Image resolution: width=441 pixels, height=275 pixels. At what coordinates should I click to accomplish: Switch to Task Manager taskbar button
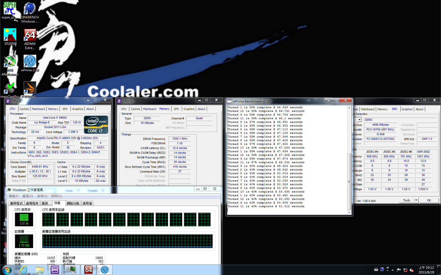(x=72, y=270)
